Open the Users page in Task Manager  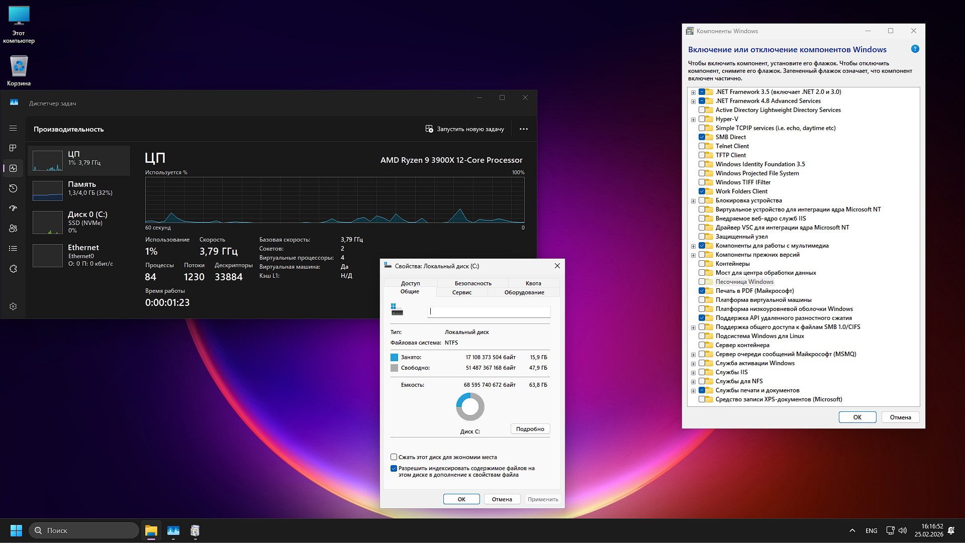(13, 229)
